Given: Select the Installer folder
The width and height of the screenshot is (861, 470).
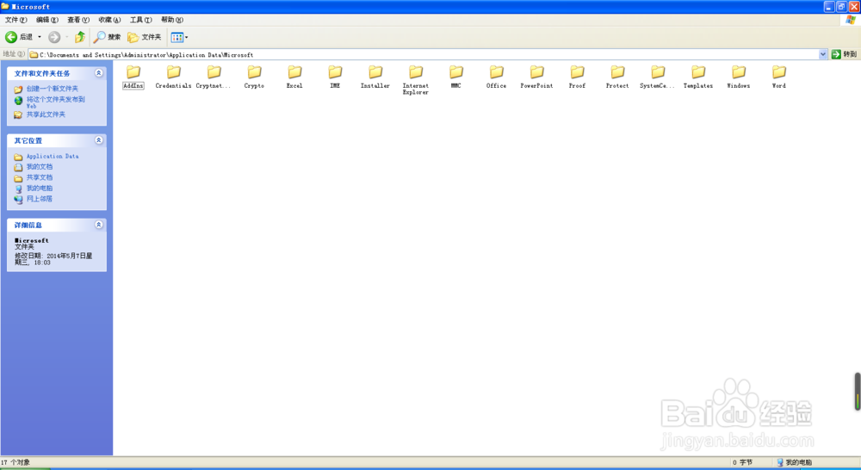Looking at the screenshot, I should [x=375, y=77].
